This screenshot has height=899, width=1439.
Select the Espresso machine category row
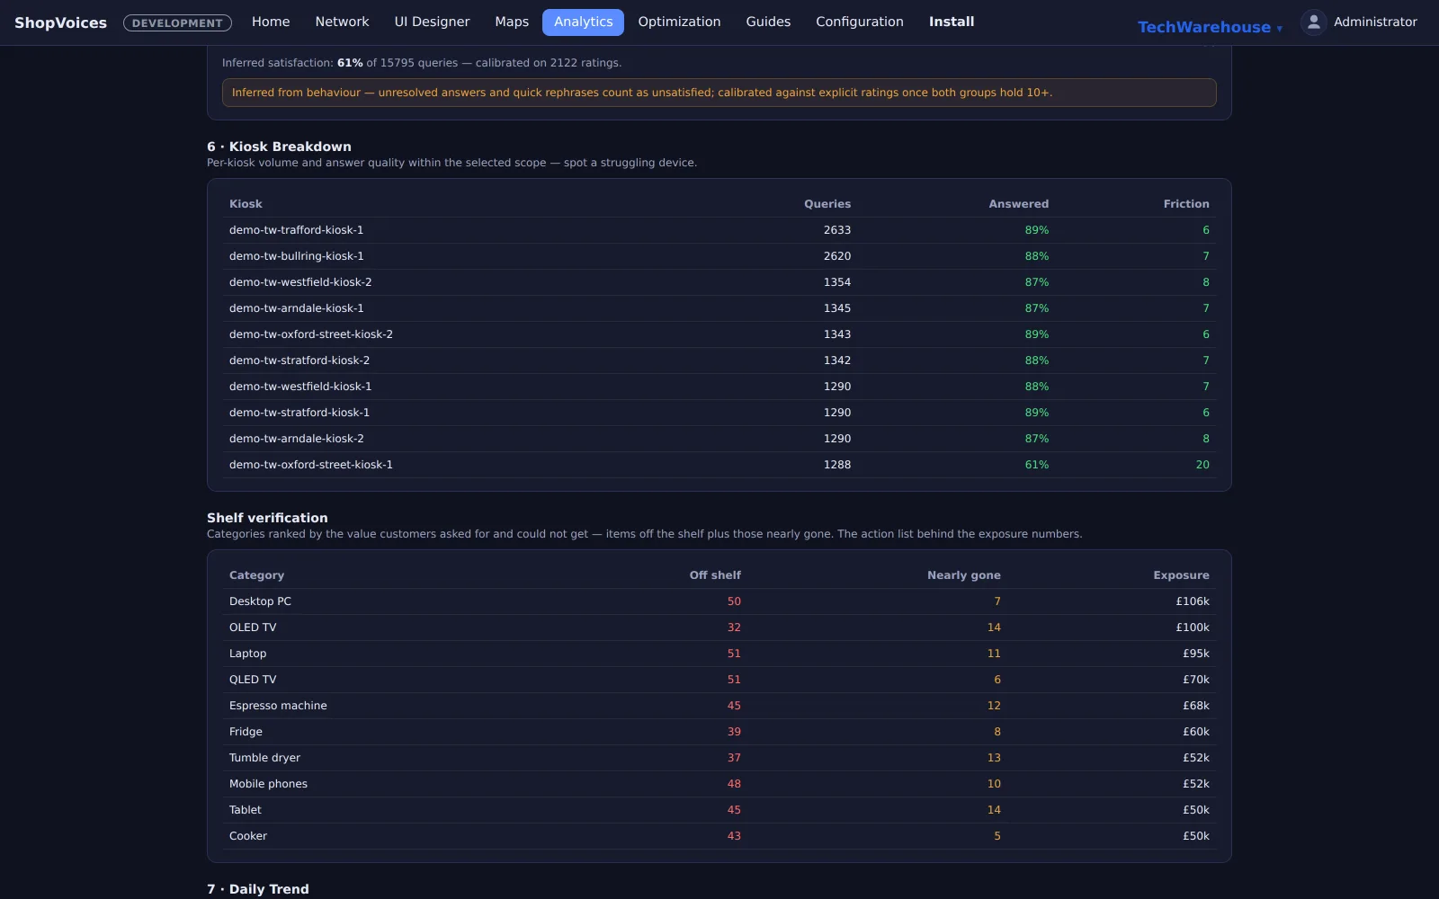tap(719, 706)
